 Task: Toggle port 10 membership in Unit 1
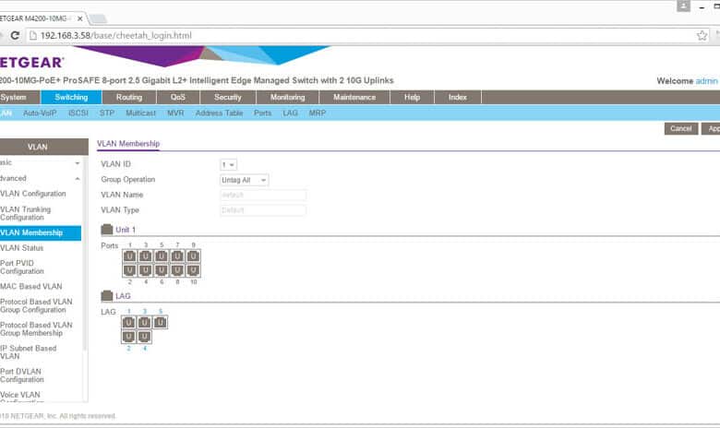pos(193,270)
